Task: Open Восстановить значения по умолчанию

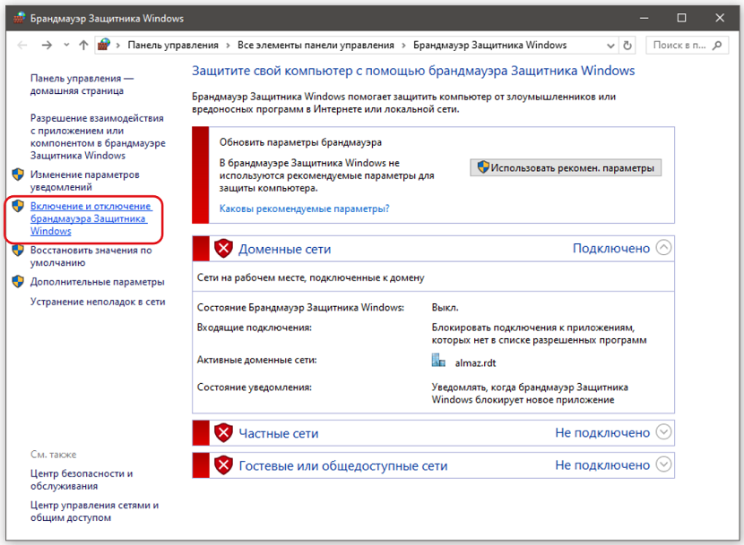Action: tap(91, 256)
